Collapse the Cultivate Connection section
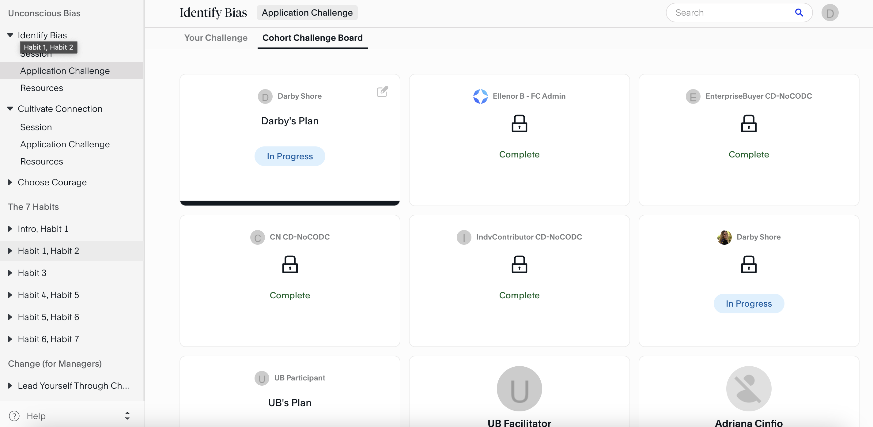Image resolution: width=873 pixels, height=427 pixels. (10, 109)
